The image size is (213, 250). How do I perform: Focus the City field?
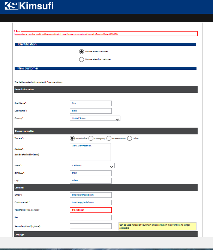[x=91, y=181]
